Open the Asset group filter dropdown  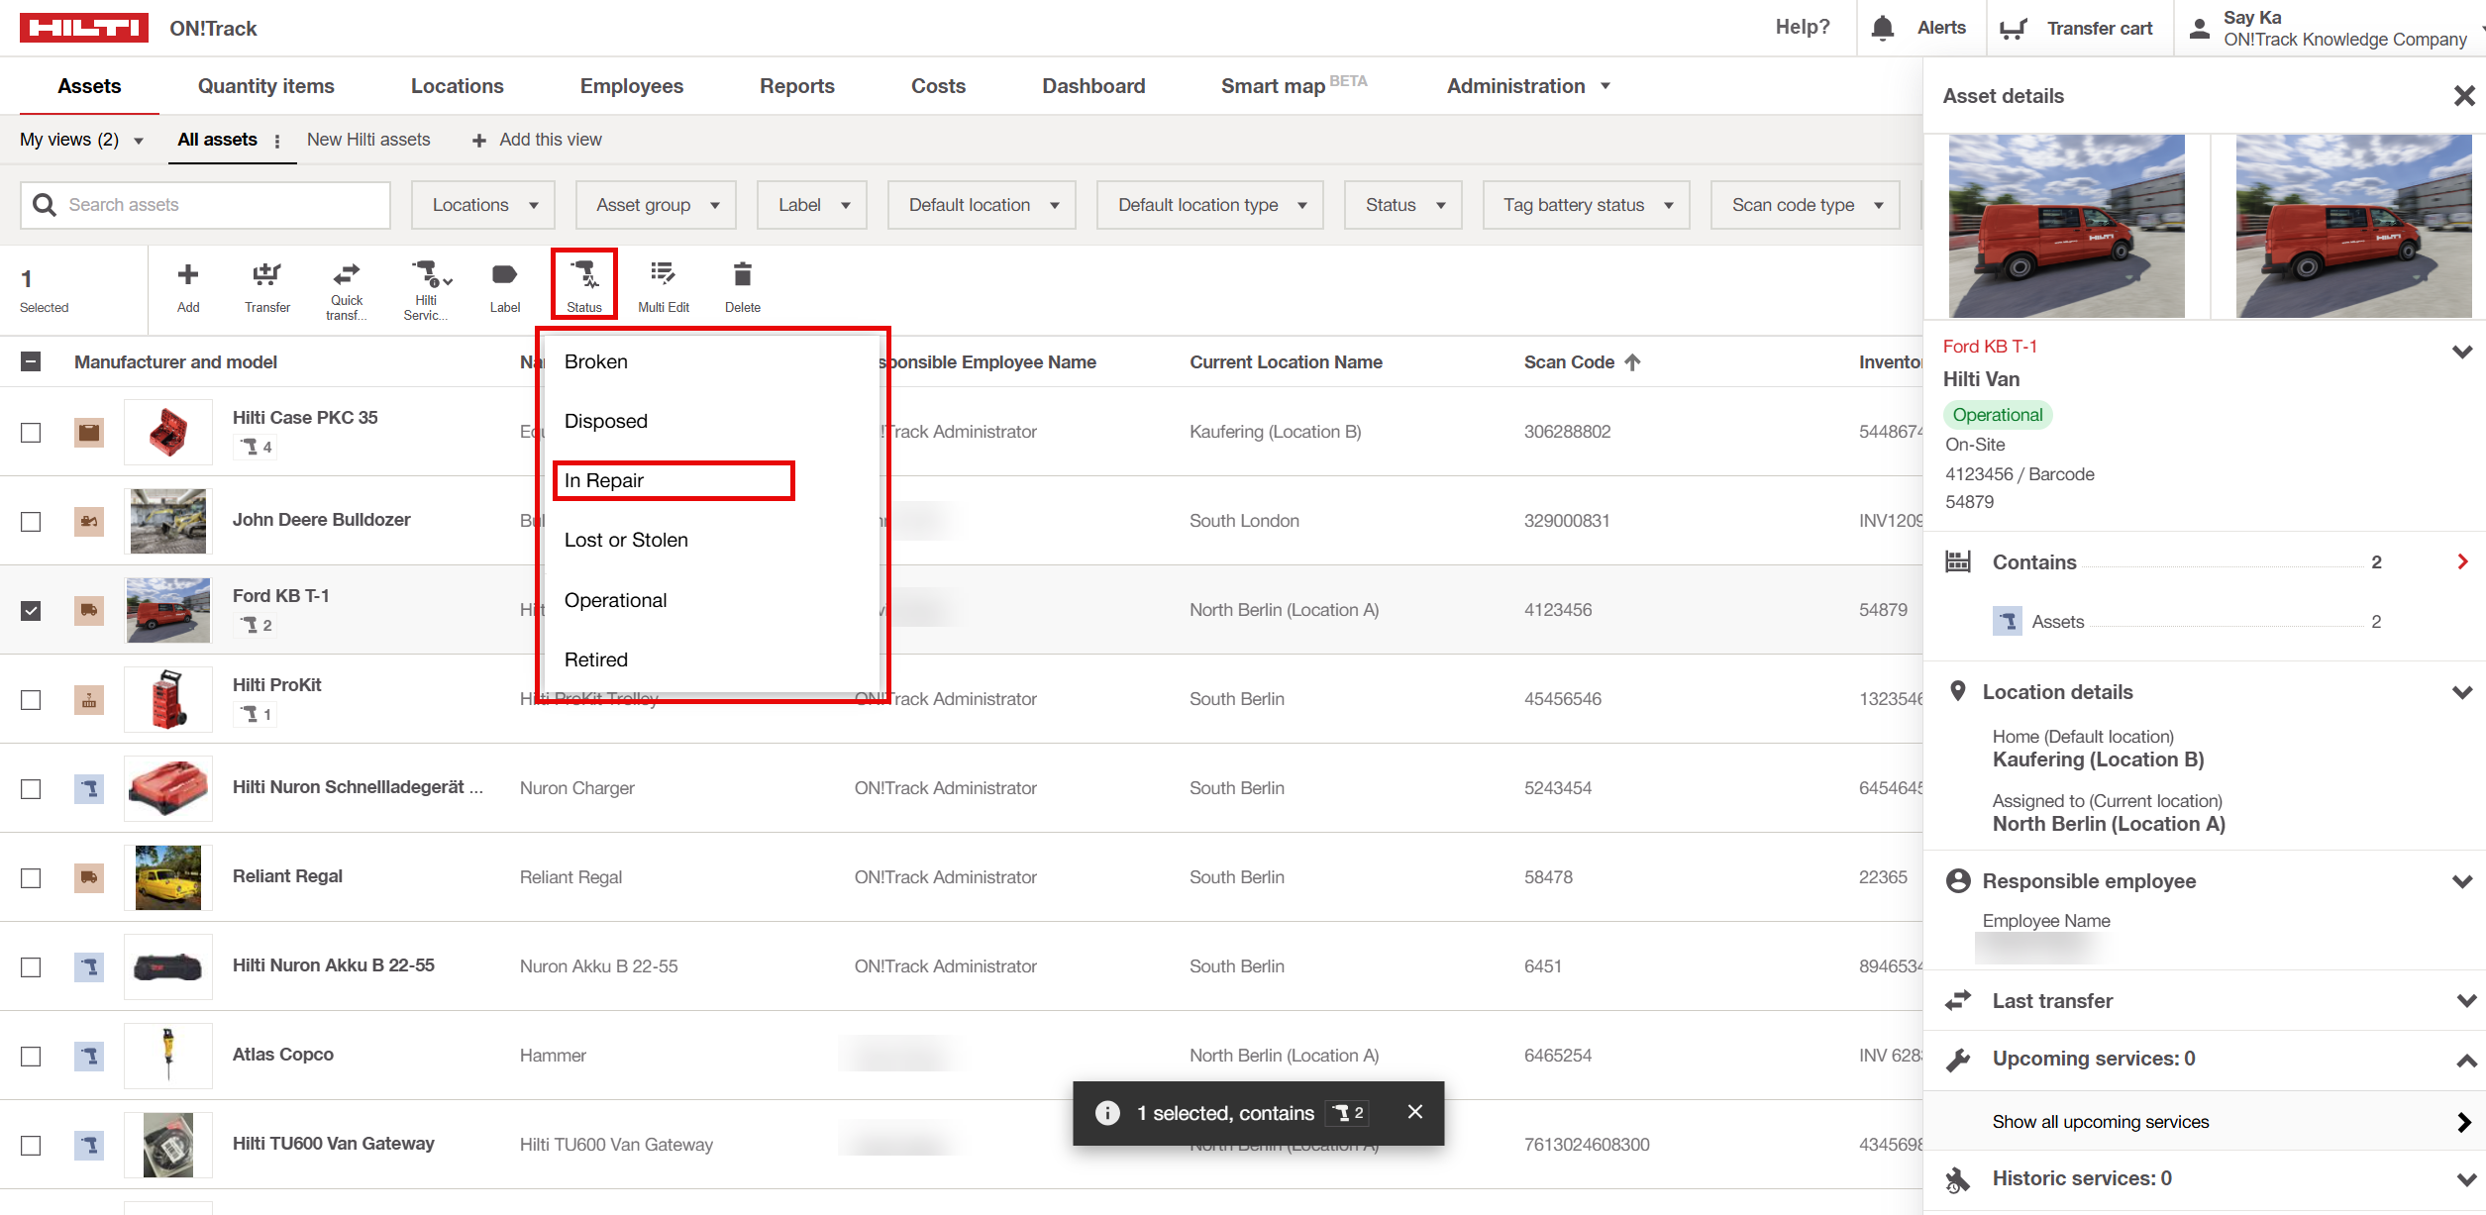pyautogui.click(x=656, y=205)
